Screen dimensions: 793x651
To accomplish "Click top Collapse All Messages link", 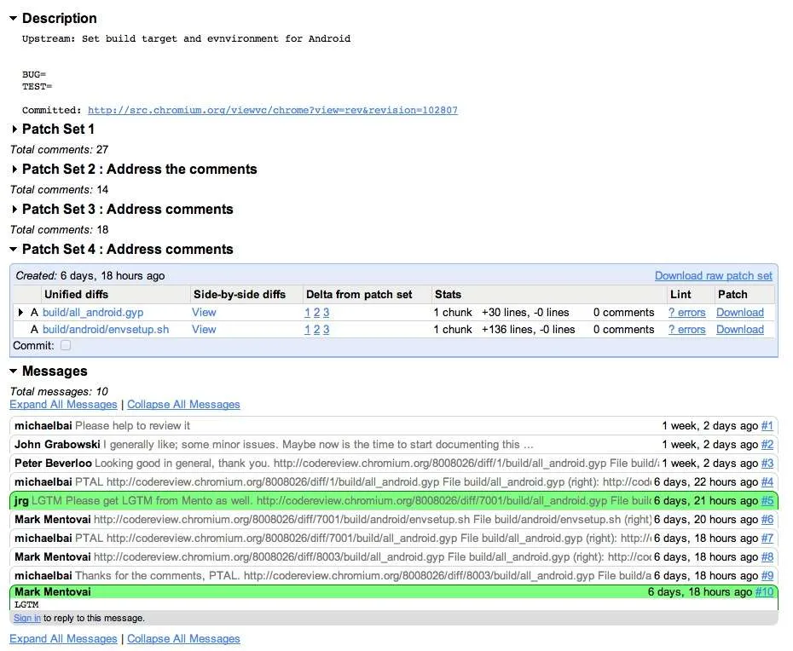I will [x=183, y=405].
